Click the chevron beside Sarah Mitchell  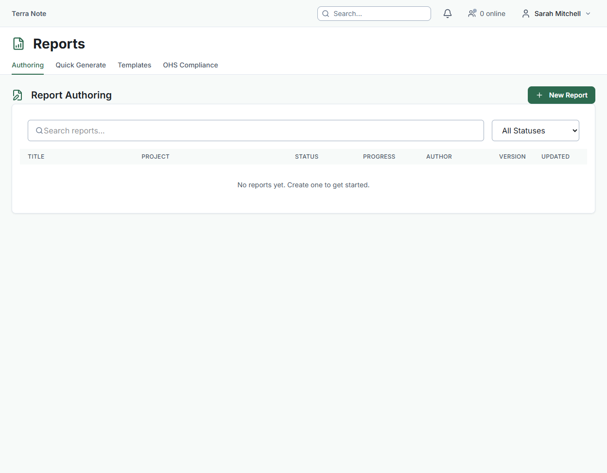588,14
